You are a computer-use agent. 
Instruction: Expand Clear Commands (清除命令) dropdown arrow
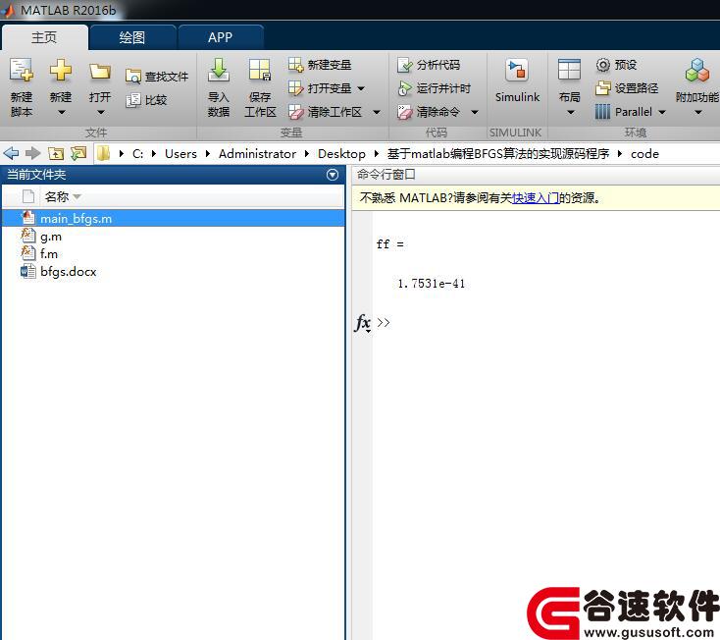click(x=475, y=112)
